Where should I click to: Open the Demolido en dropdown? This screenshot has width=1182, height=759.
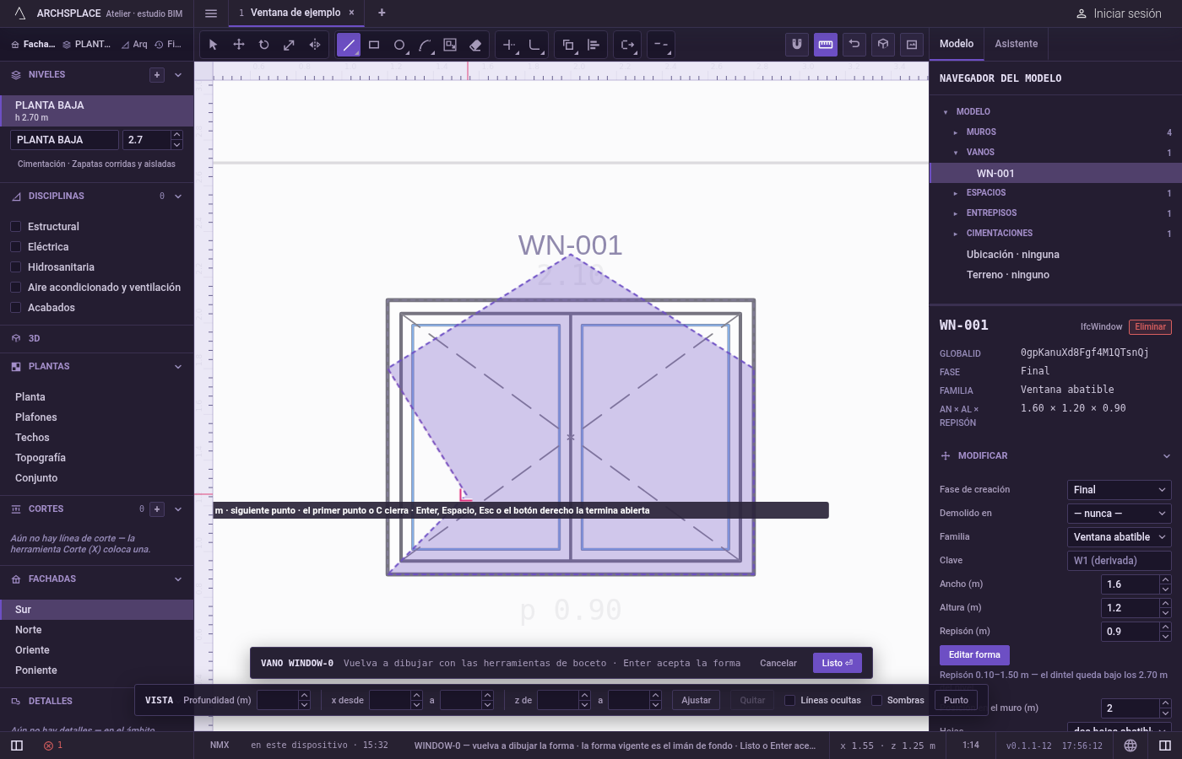point(1120,514)
